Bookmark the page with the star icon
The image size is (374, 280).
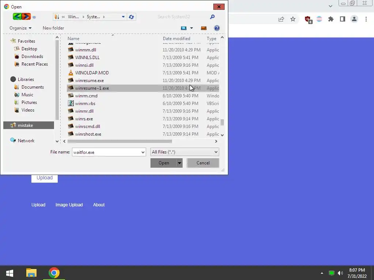pos(293,19)
